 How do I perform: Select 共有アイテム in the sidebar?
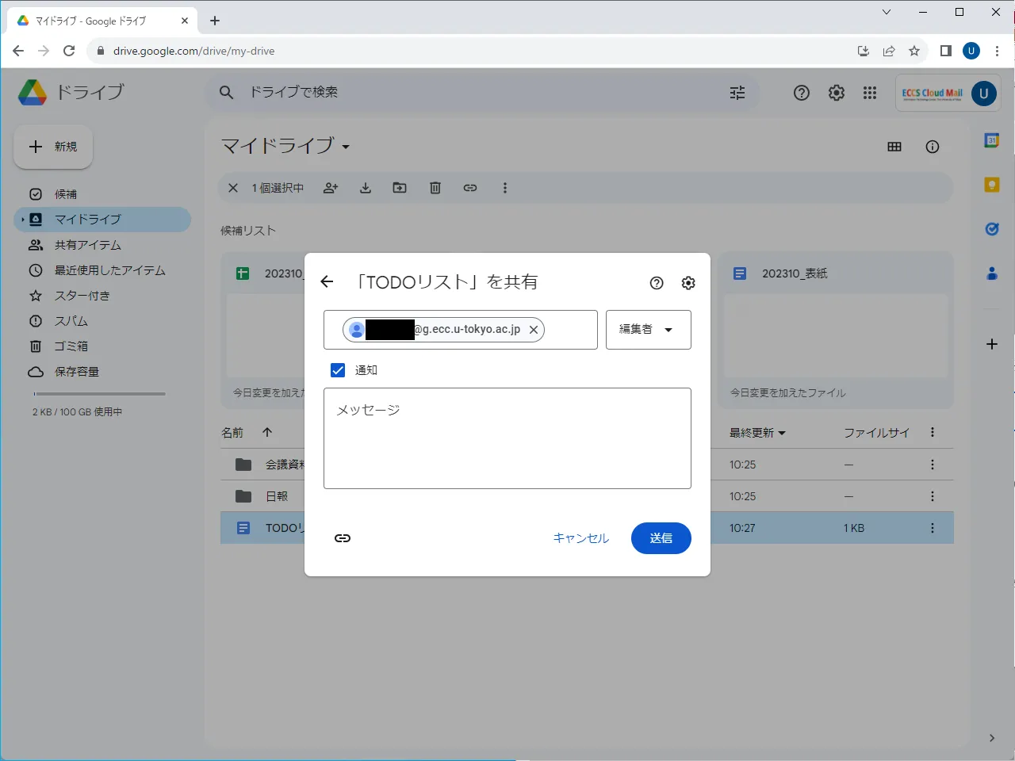(87, 245)
